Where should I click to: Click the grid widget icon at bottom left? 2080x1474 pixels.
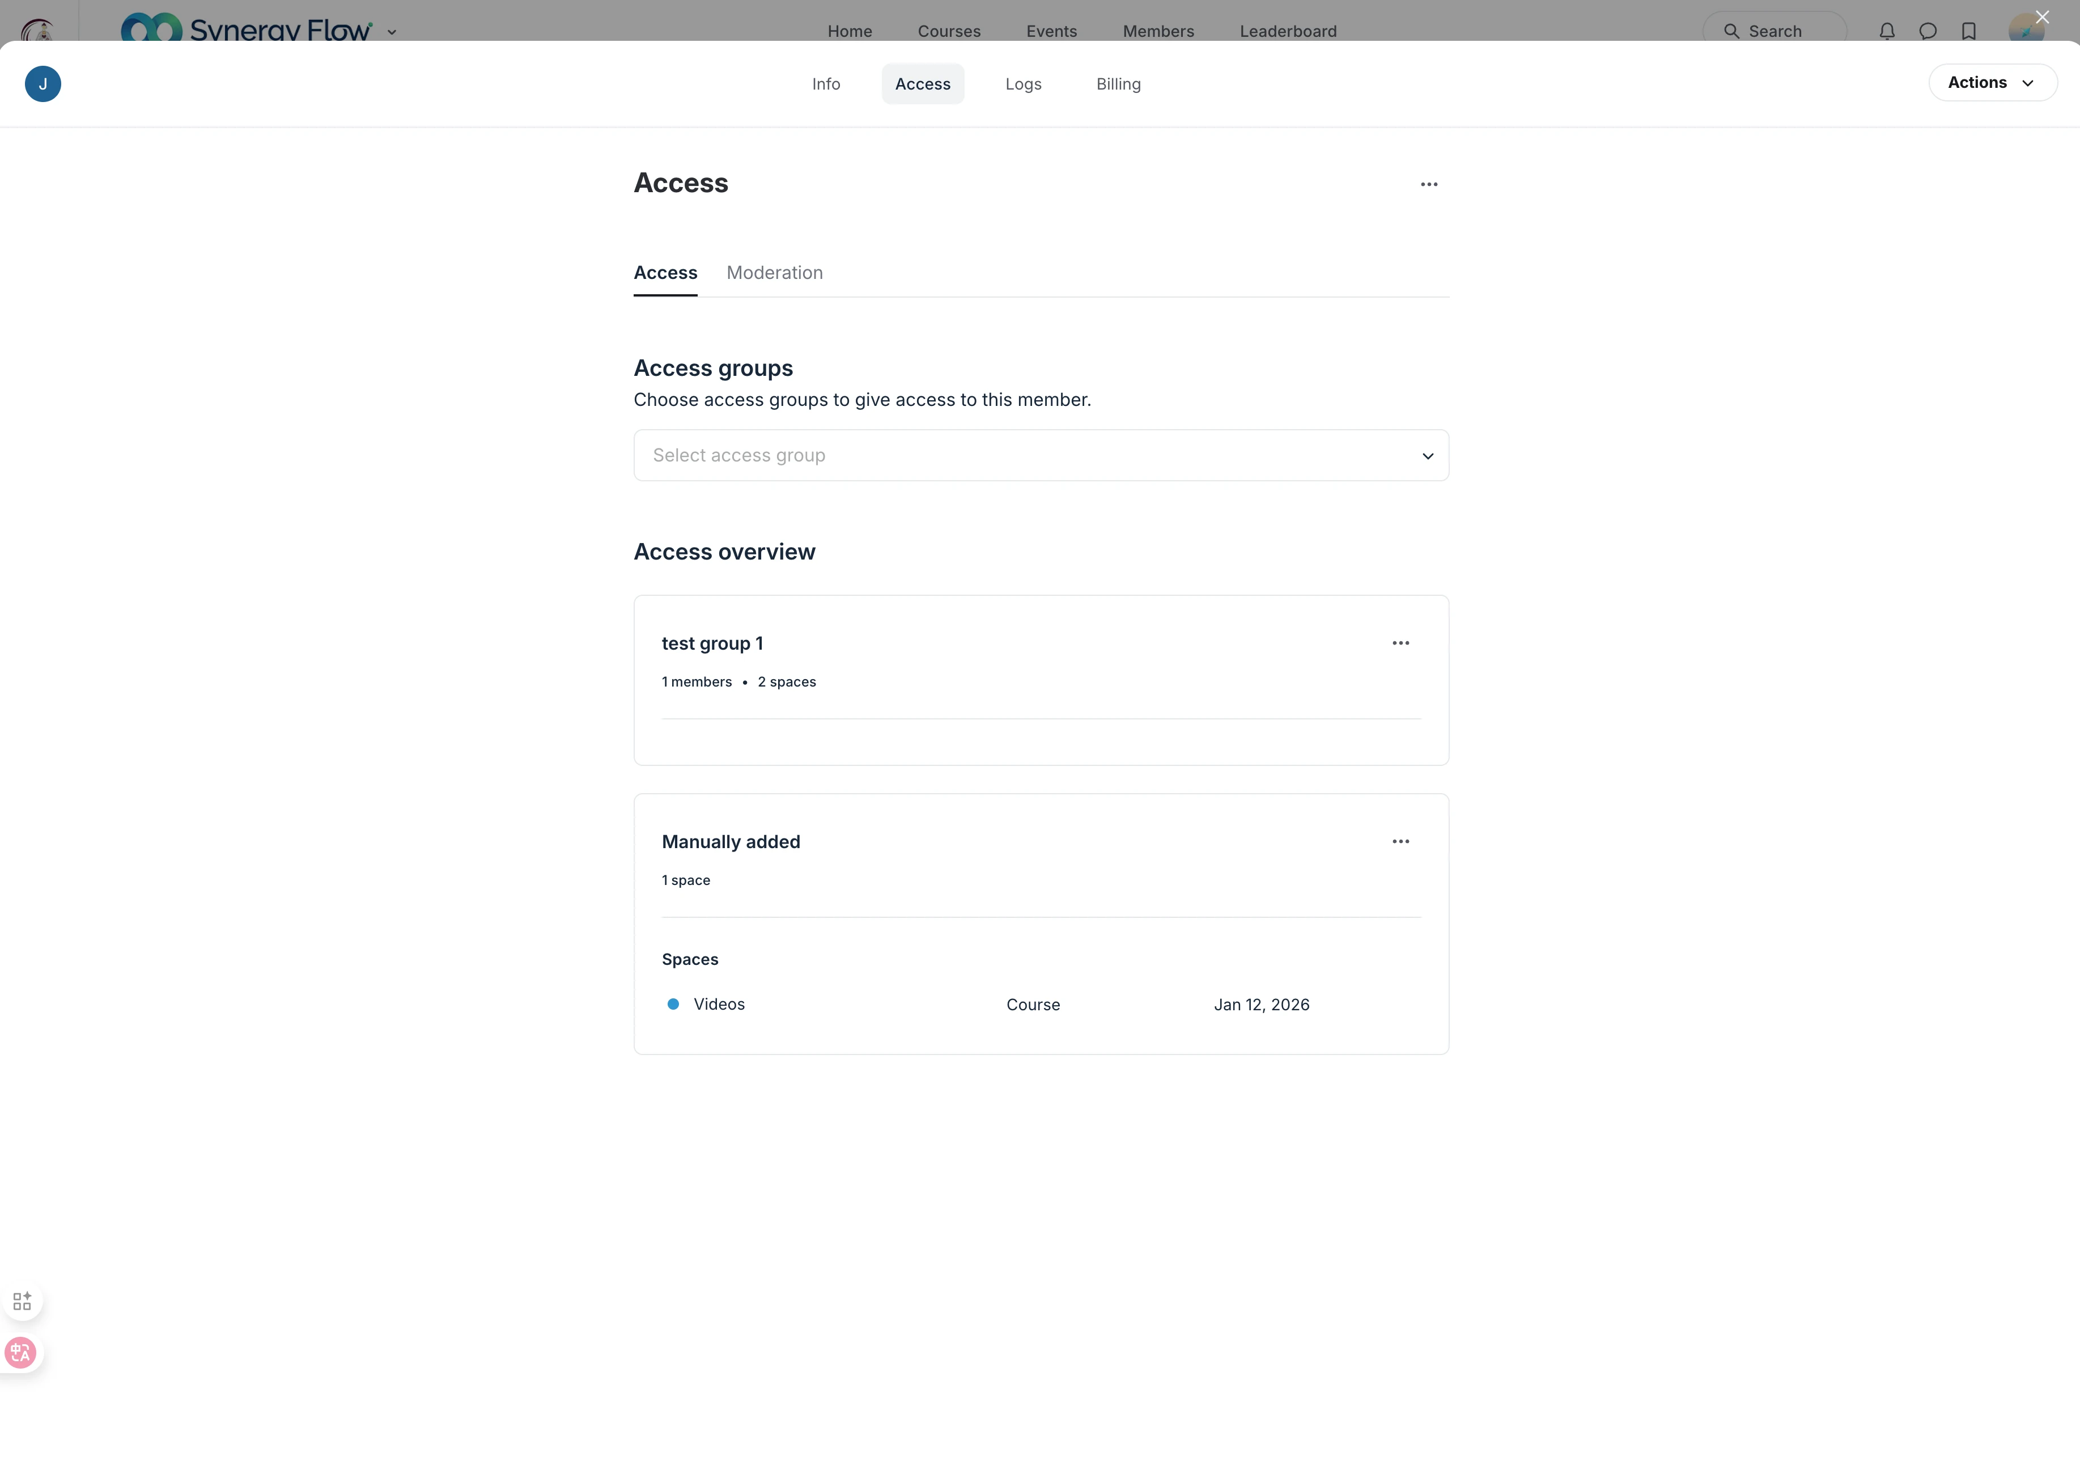coord(22,1301)
